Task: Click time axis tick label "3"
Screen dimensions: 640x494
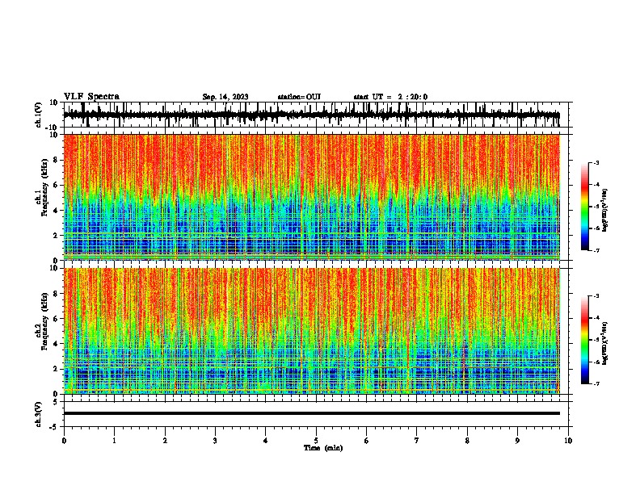Action: [215, 441]
